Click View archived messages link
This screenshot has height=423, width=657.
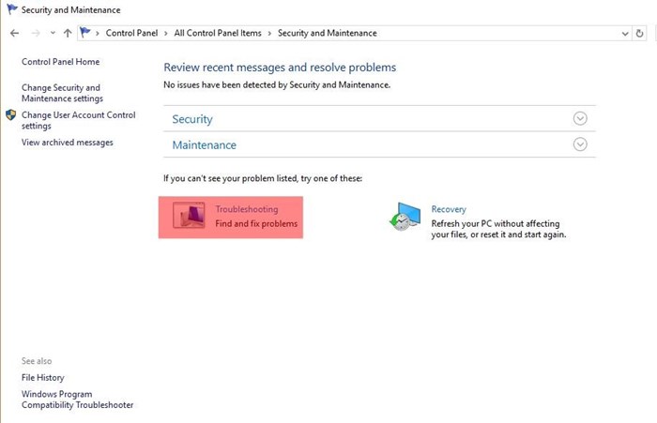67,143
